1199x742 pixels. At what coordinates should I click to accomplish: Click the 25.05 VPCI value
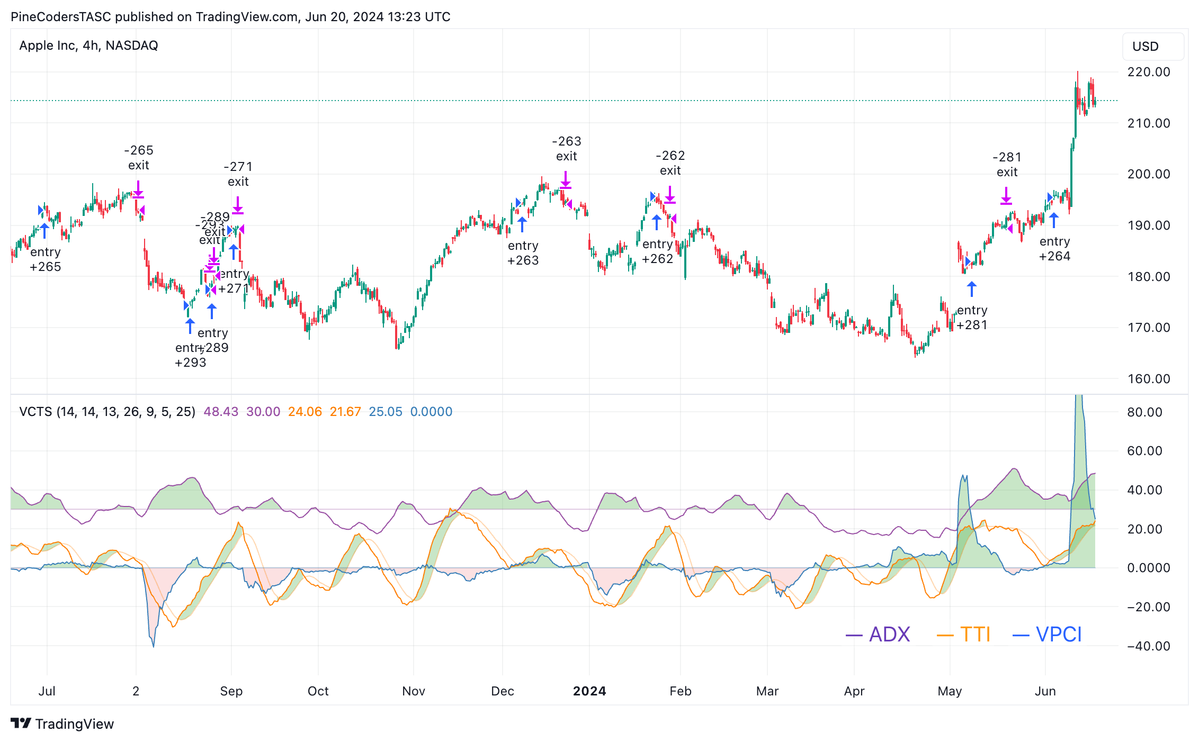coord(386,412)
